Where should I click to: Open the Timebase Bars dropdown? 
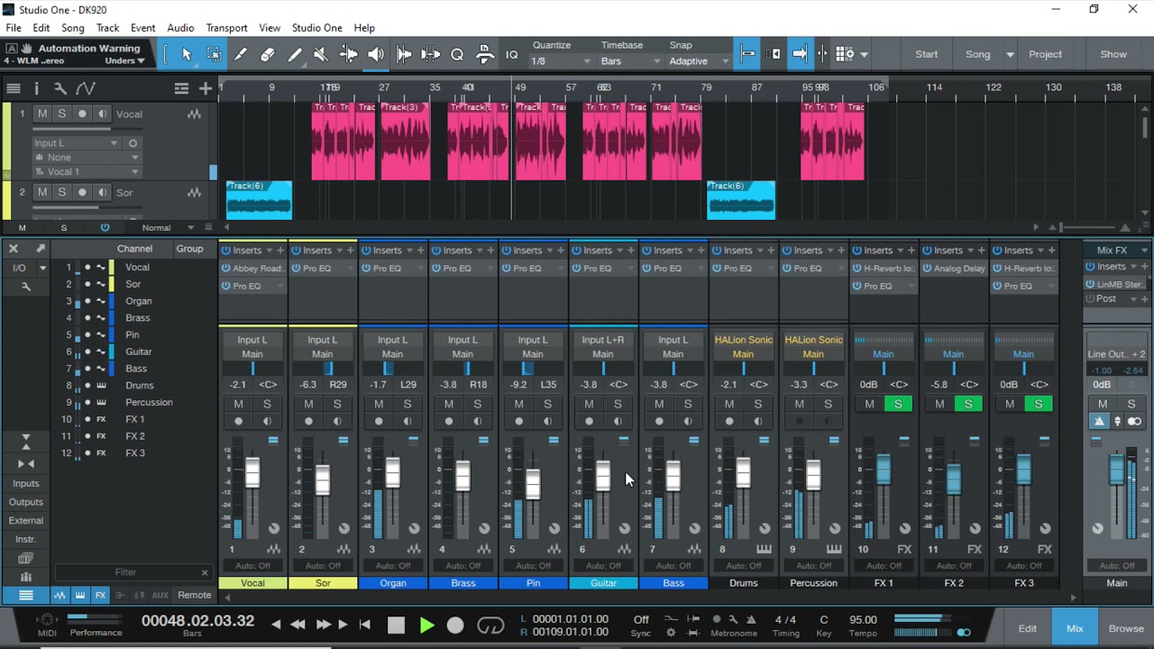tap(630, 61)
